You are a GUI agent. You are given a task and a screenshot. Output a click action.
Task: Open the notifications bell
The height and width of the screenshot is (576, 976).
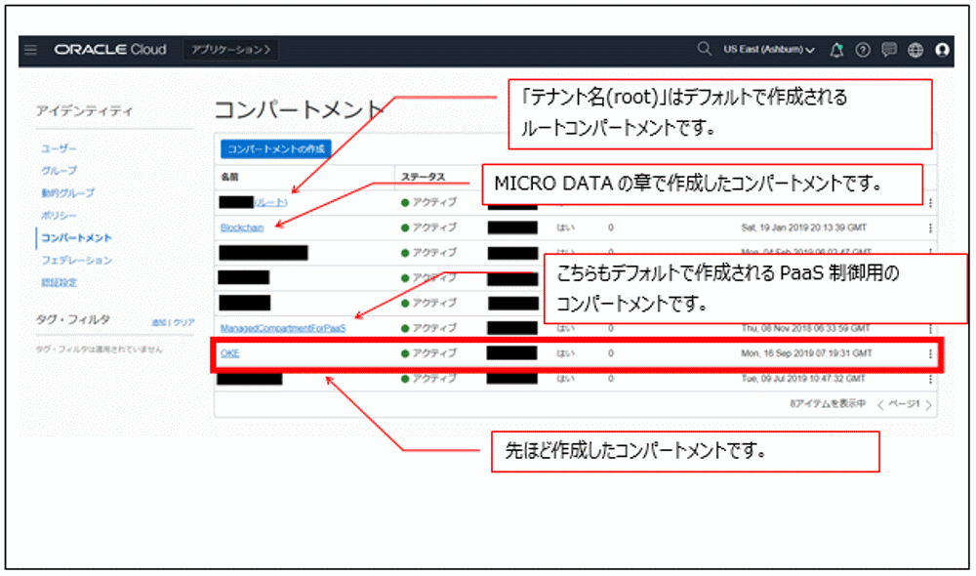(x=836, y=48)
